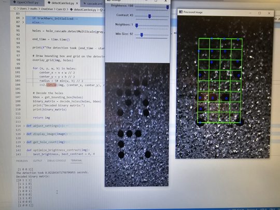Place cursor on 'end_time = time.time()' line

click(x=51, y=39)
